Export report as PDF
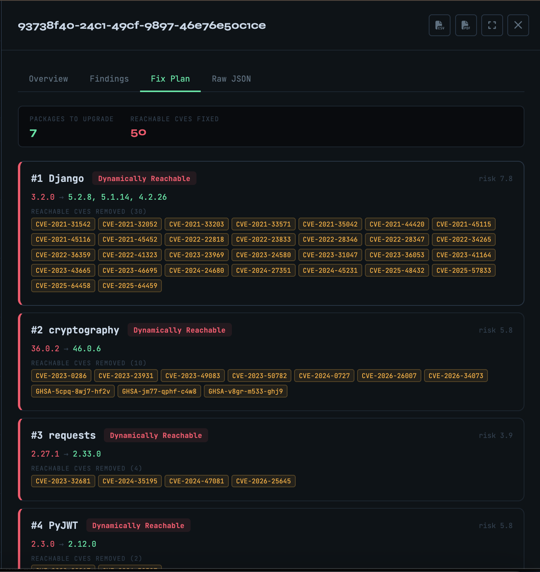Screen dimensions: 540x572 pos(466,25)
